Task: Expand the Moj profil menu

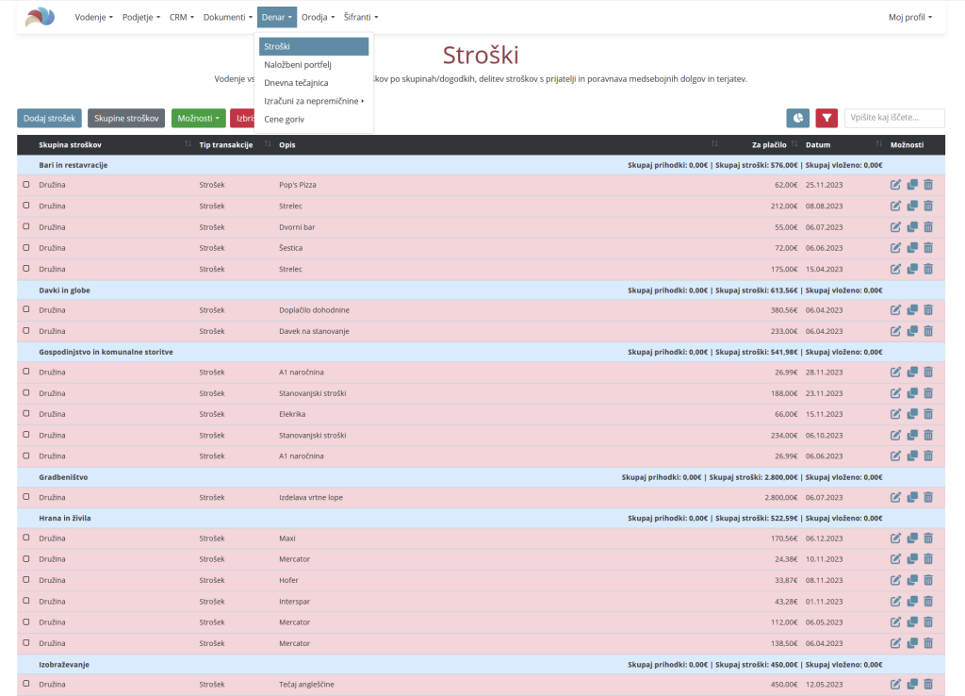Action: click(x=909, y=17)
